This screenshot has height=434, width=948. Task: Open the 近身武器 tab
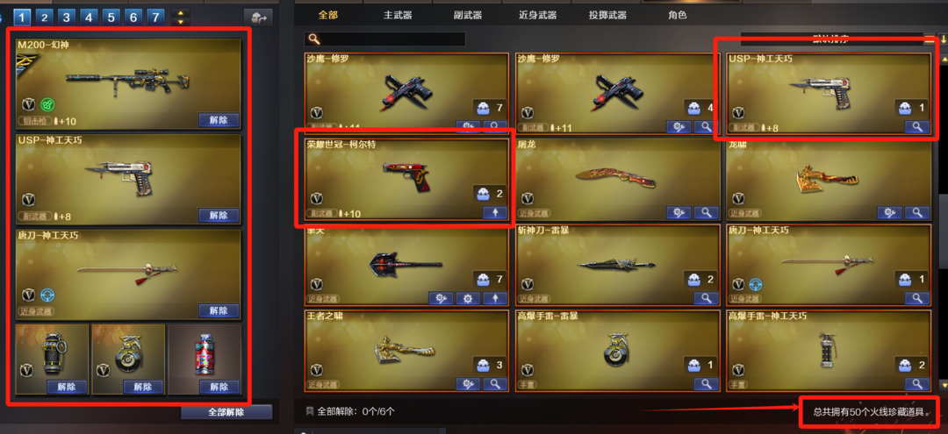click(x=537, y=15)
